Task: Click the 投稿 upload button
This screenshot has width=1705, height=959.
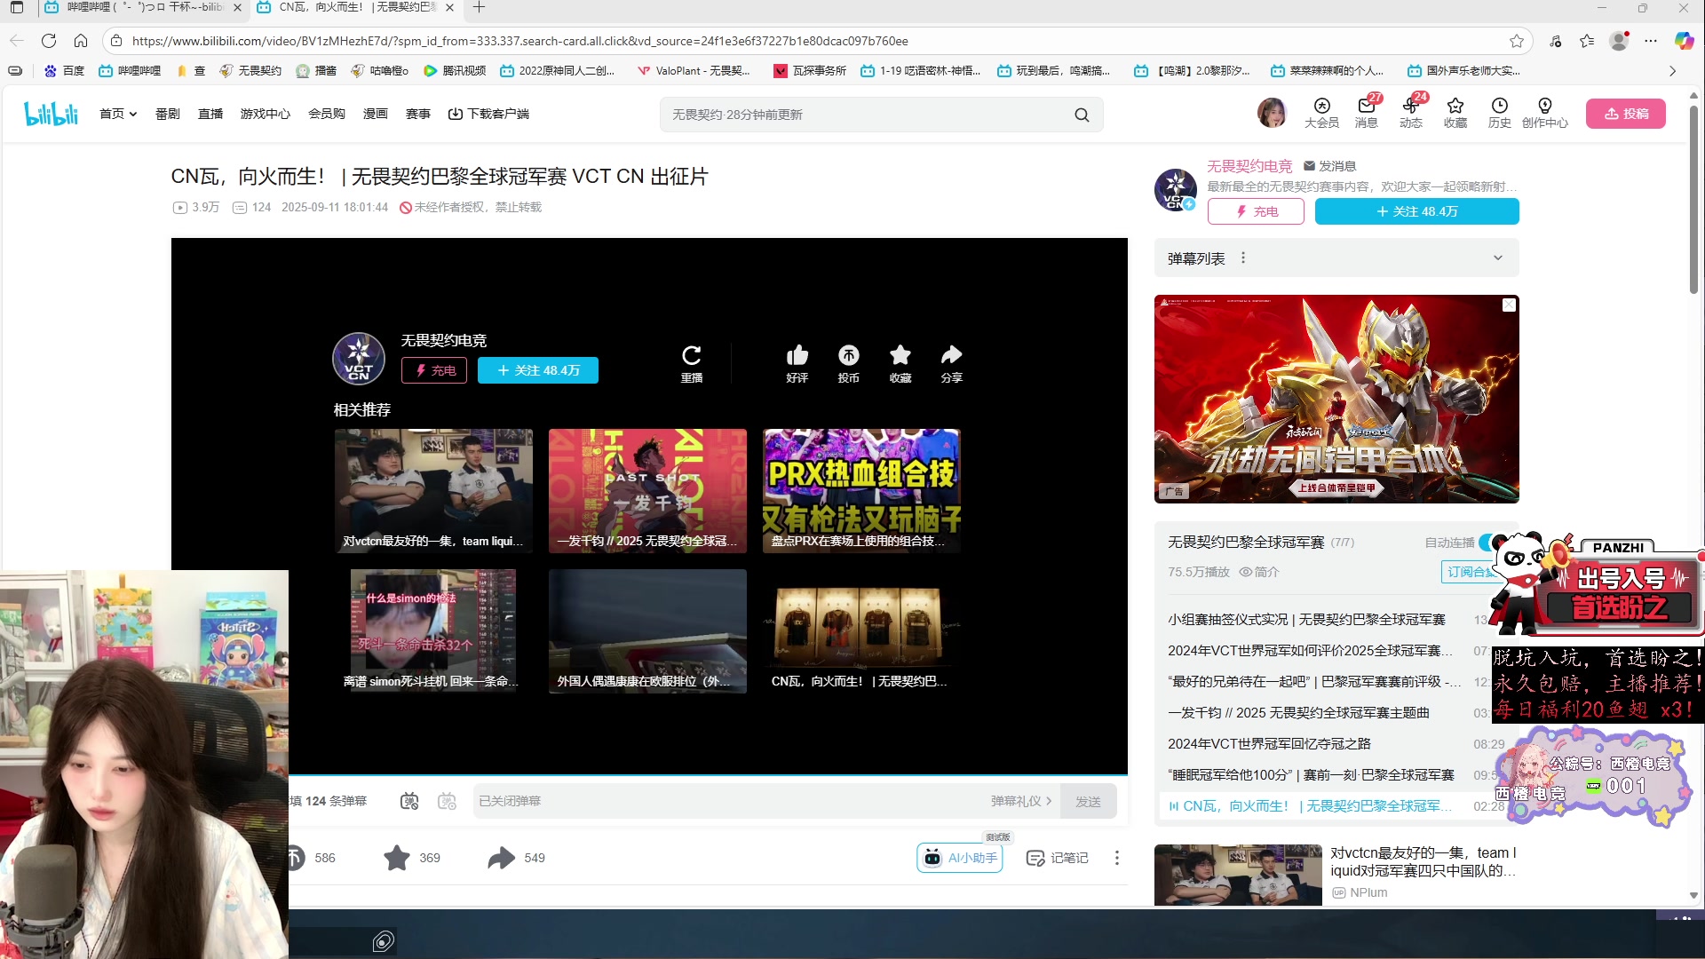Action: coord(1626,114)
